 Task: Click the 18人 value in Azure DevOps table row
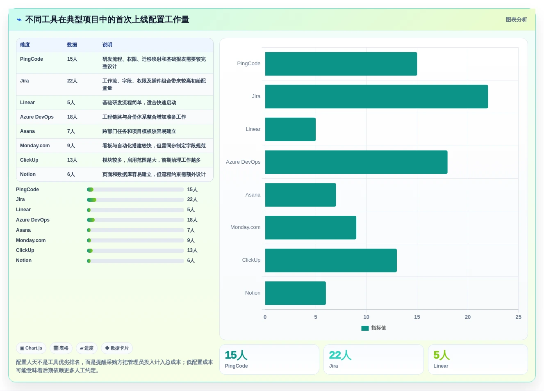(x=72, y=117)
